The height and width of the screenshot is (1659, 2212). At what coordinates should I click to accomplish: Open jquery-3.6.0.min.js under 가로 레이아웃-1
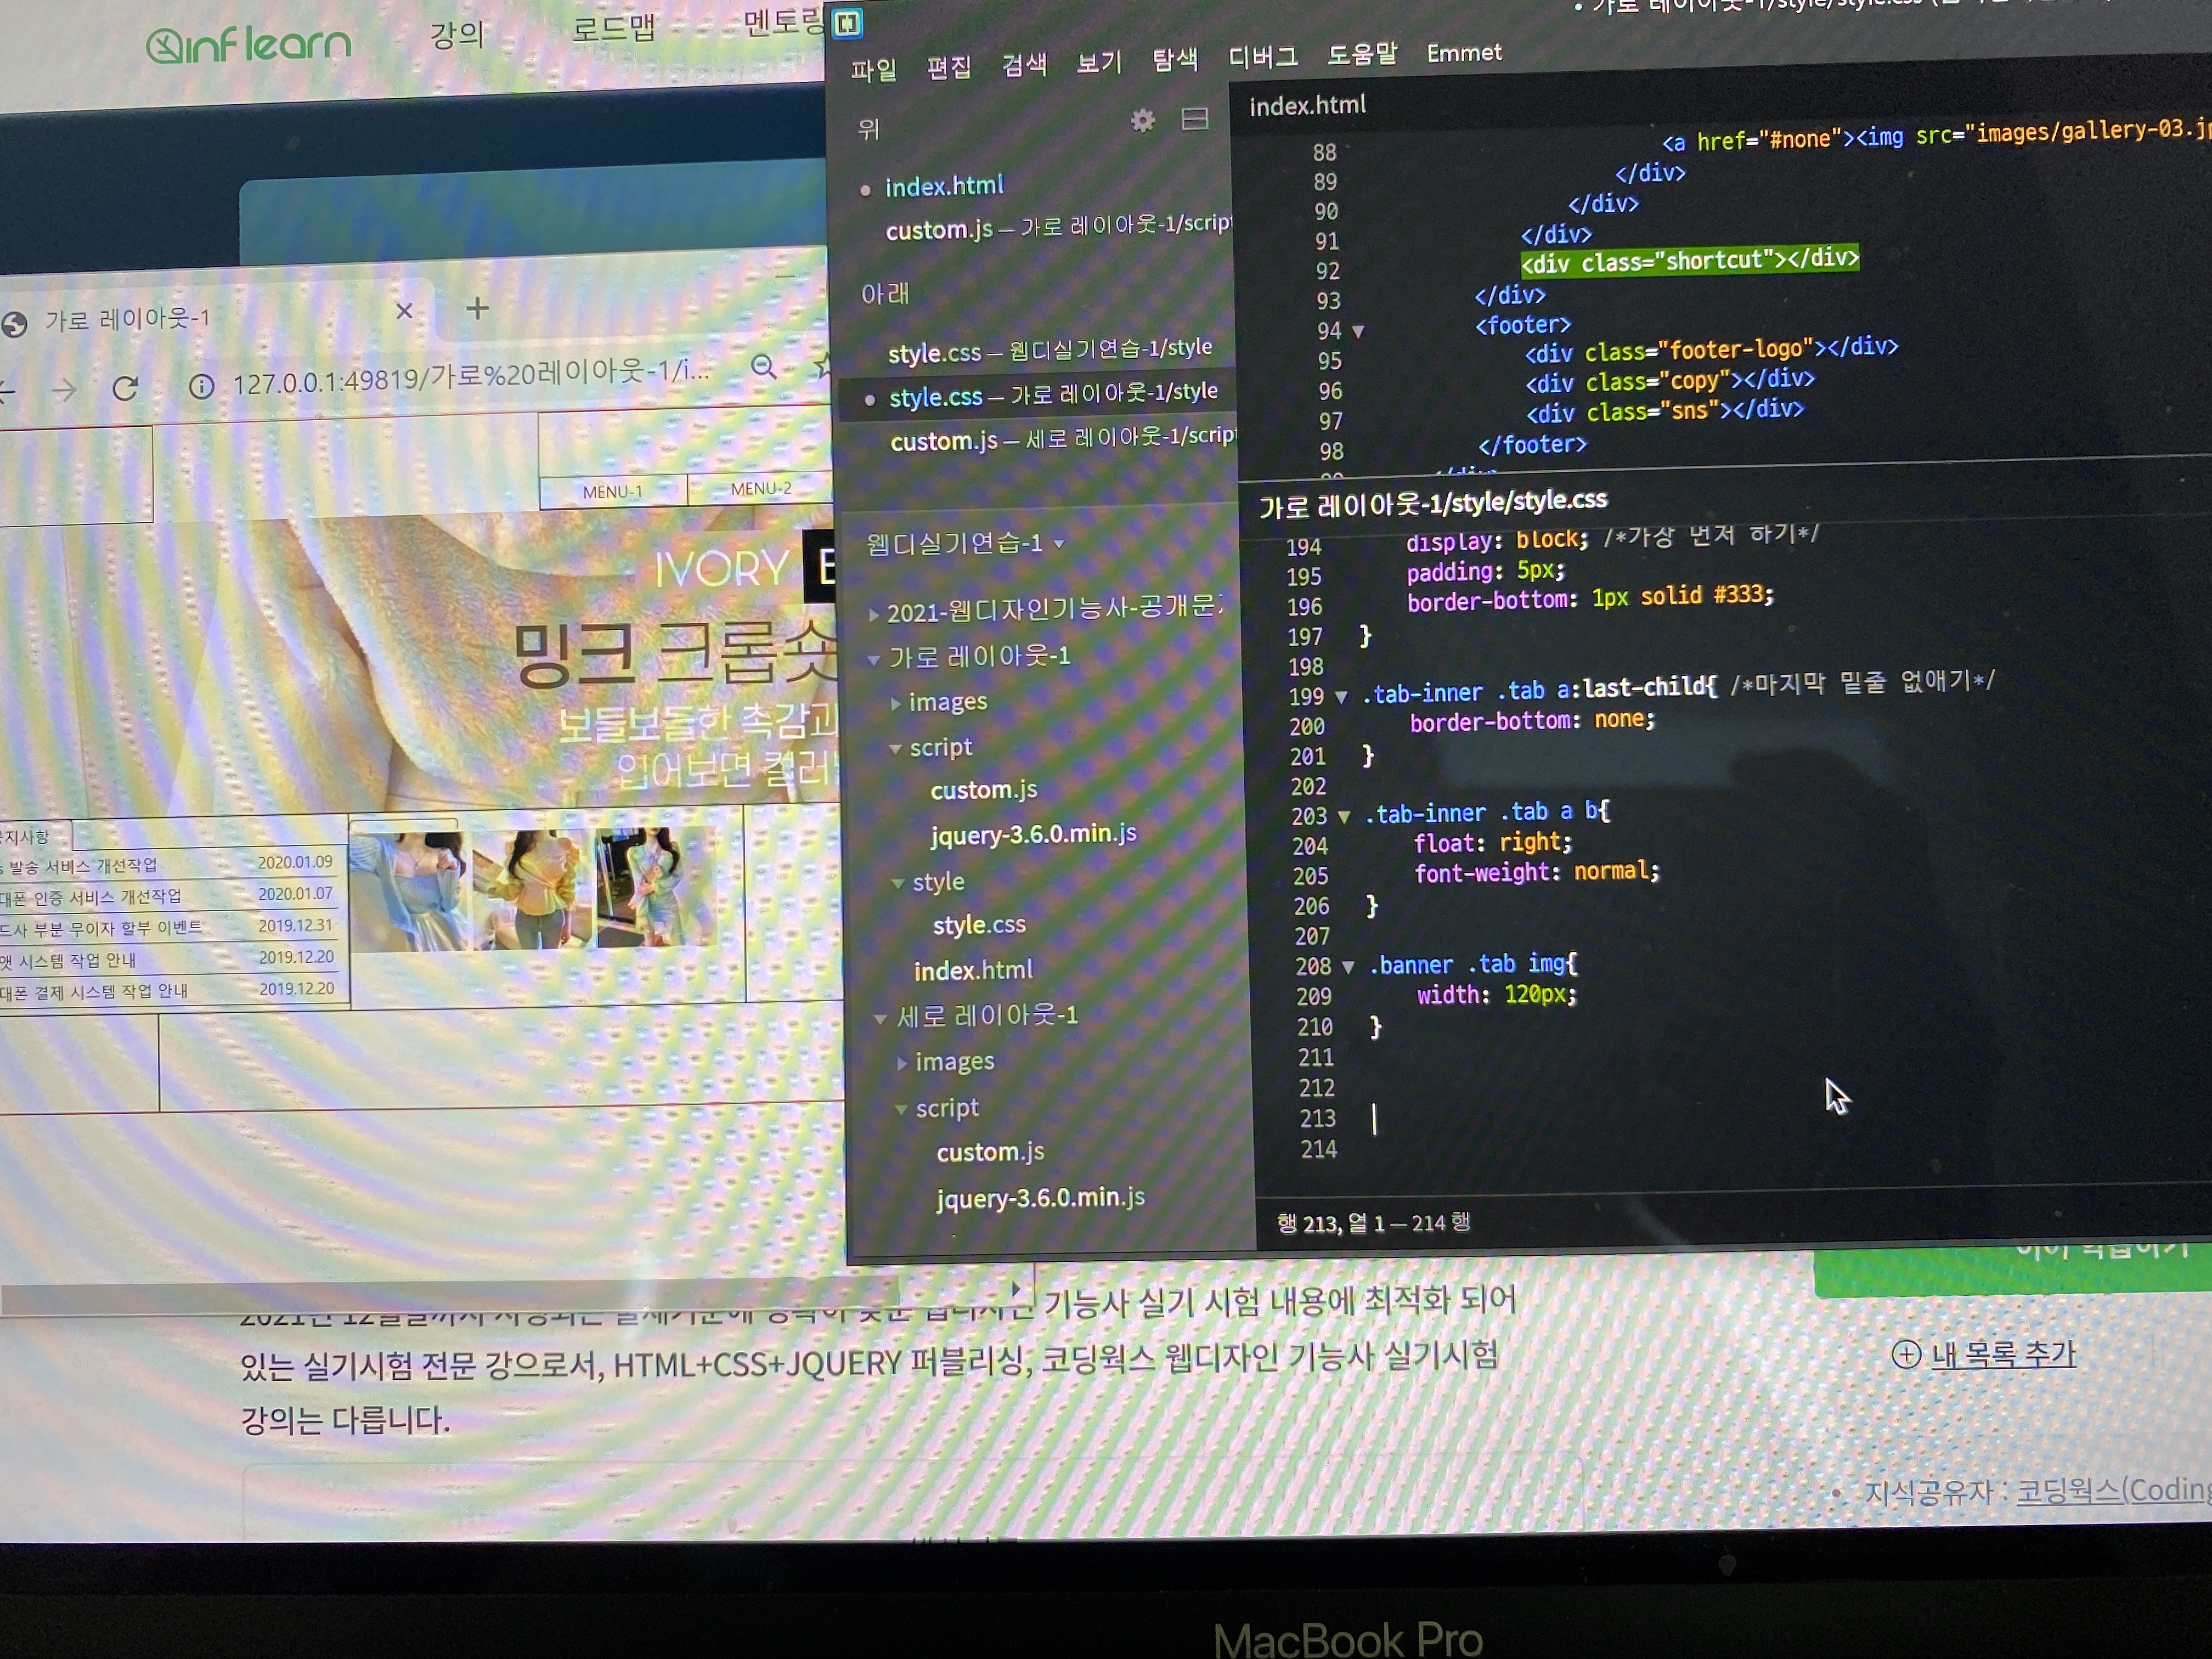pos(1034,834)
